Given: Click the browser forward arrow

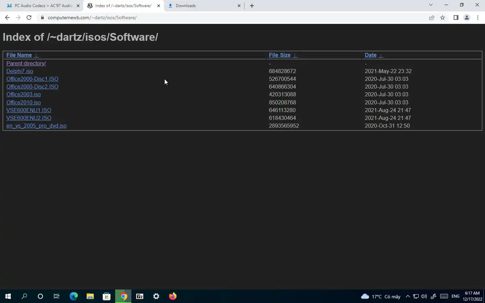Looking at the screenshot, I should [18, 18].
